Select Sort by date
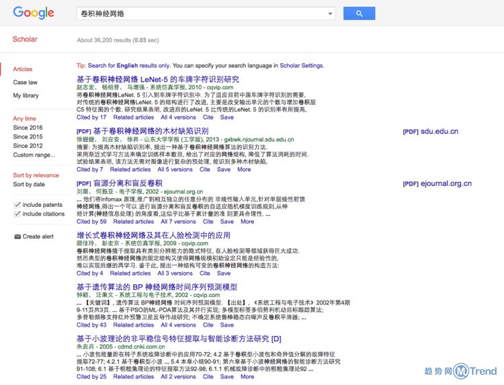The width and height of the screenshot is (504, 385). click(x=29, y=185)
